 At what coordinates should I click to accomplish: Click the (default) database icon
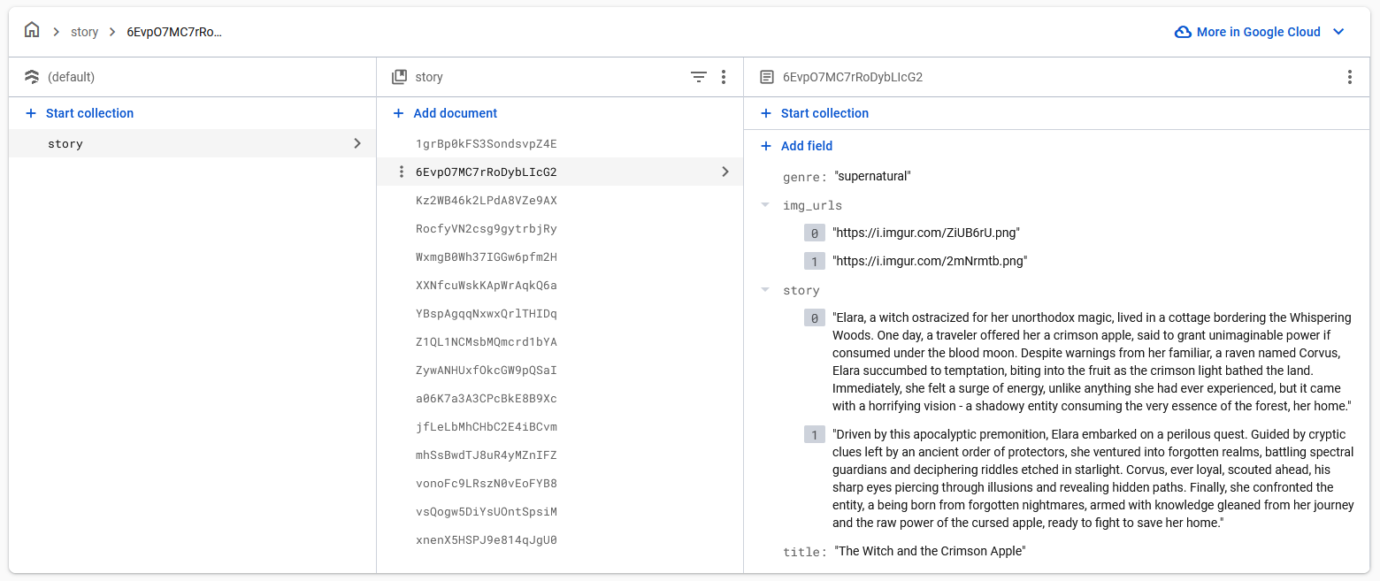(32, 77)
